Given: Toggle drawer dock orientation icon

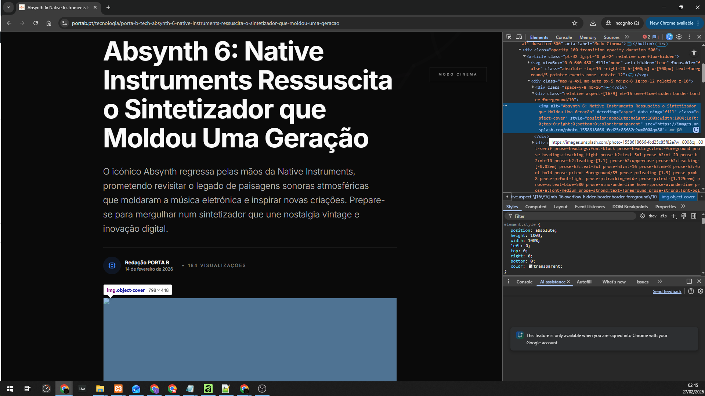Looking at the screenshot, I should [689, 281].
